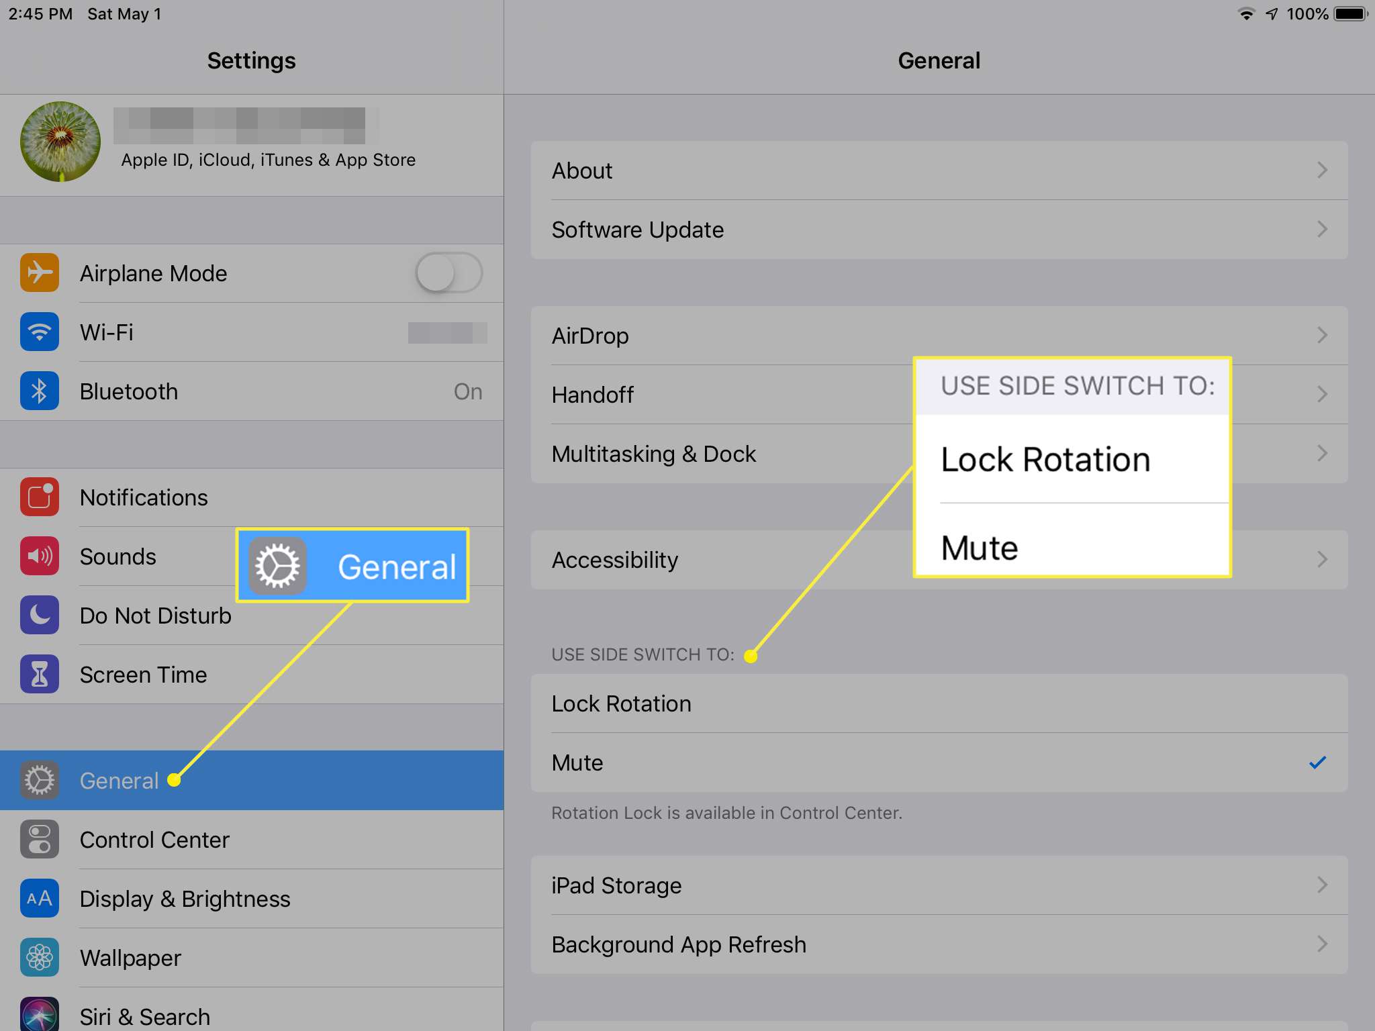
Task: Tap the Do Not Disturb moon icon
Action: point(39,614)
